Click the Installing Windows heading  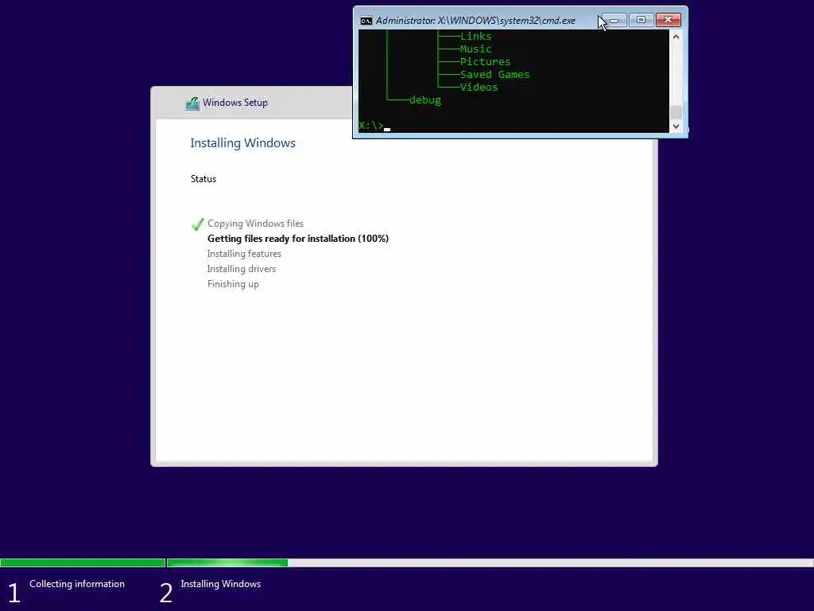(243, 143)
